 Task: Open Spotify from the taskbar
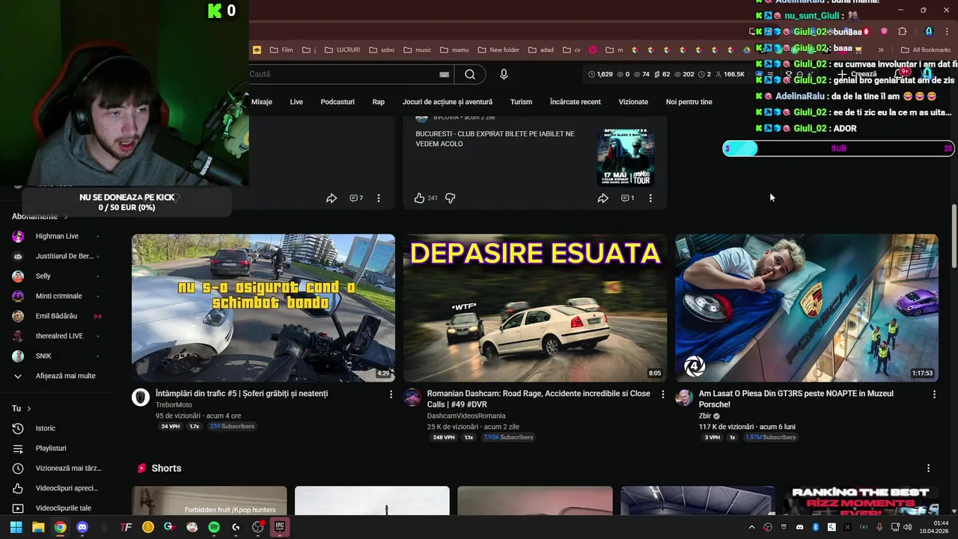[214, 527]
